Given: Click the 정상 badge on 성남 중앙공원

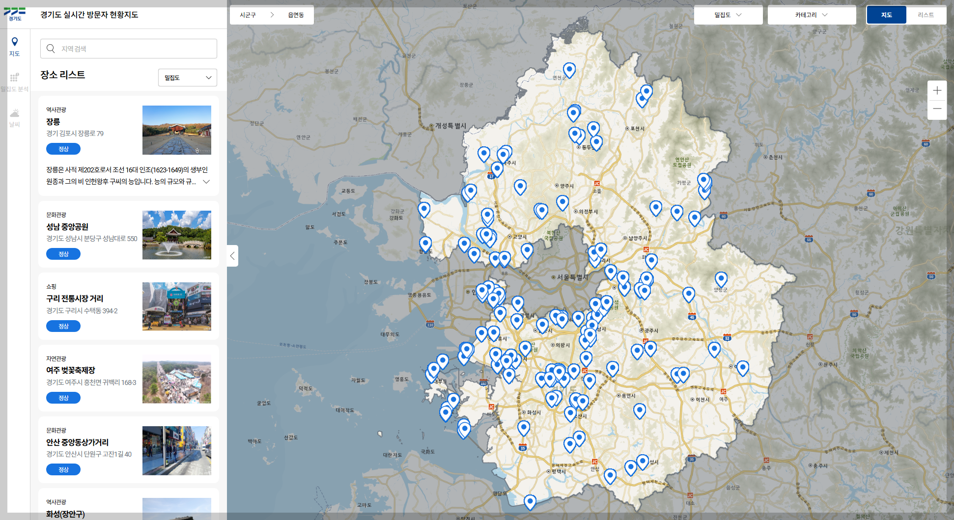Looking at the screenshot, I should point(63,254).
